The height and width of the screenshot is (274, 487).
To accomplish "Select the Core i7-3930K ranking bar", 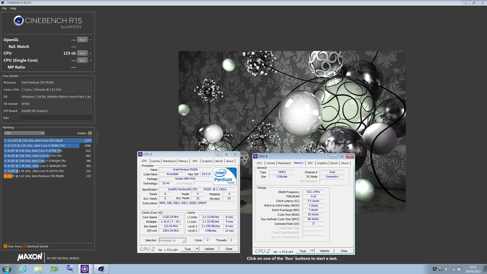I will tap(48, 146).
